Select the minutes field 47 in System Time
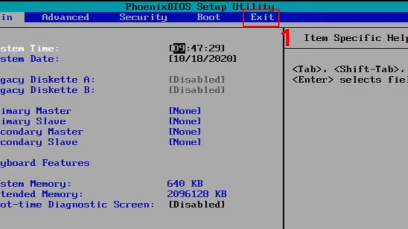408x229 pixels. click(197, 48)
